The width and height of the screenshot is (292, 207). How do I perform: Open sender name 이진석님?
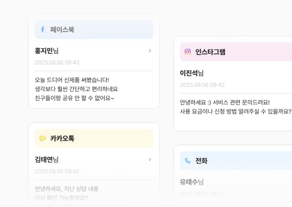pyautogui.click(x=192, y=73)
